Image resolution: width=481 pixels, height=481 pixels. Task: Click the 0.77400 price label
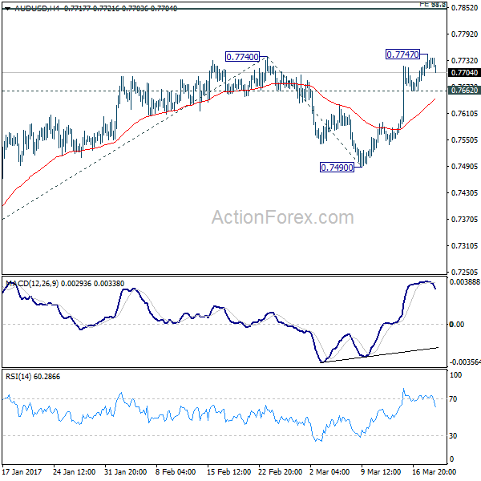coord(242,57)
